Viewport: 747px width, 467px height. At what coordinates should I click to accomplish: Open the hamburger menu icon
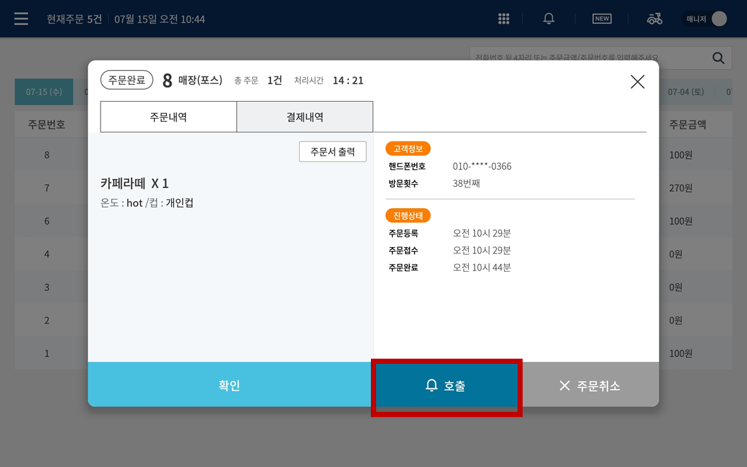pos(21,19)
